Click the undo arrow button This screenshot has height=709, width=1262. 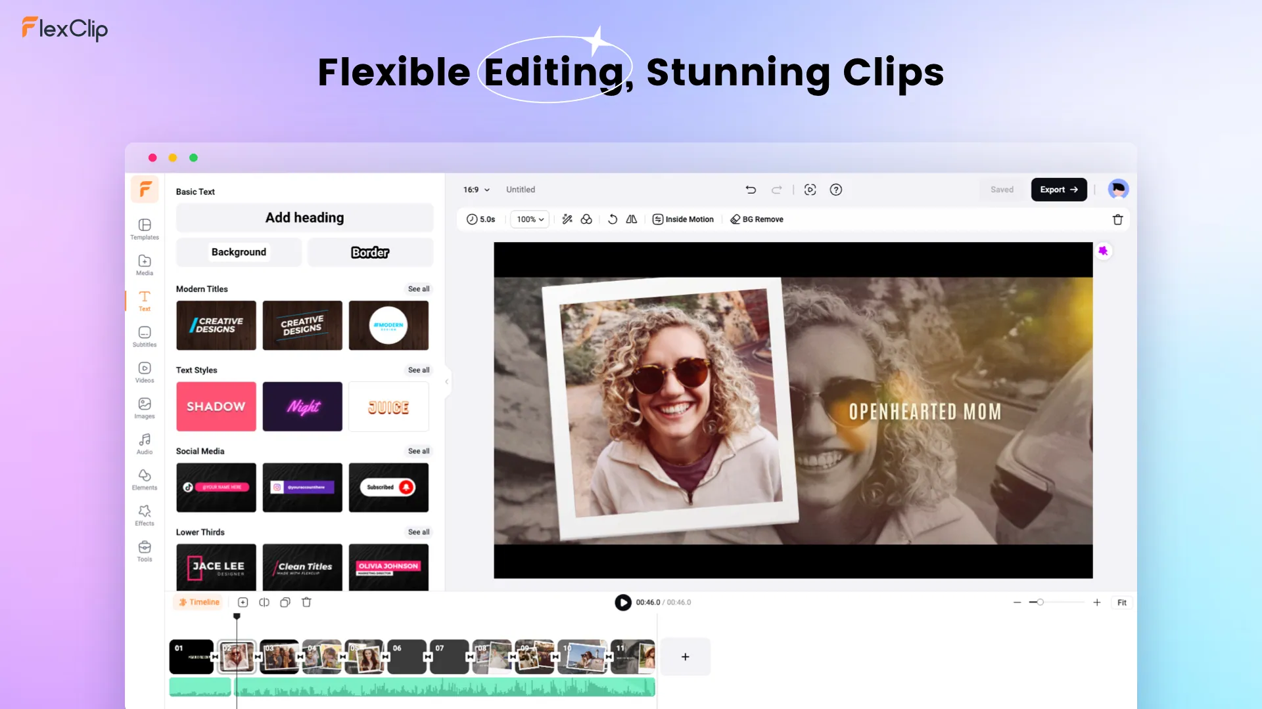coord(750,188)
